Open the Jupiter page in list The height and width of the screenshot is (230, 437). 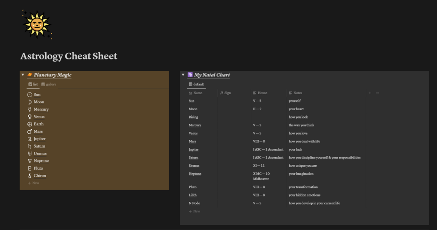coord(40,139)
